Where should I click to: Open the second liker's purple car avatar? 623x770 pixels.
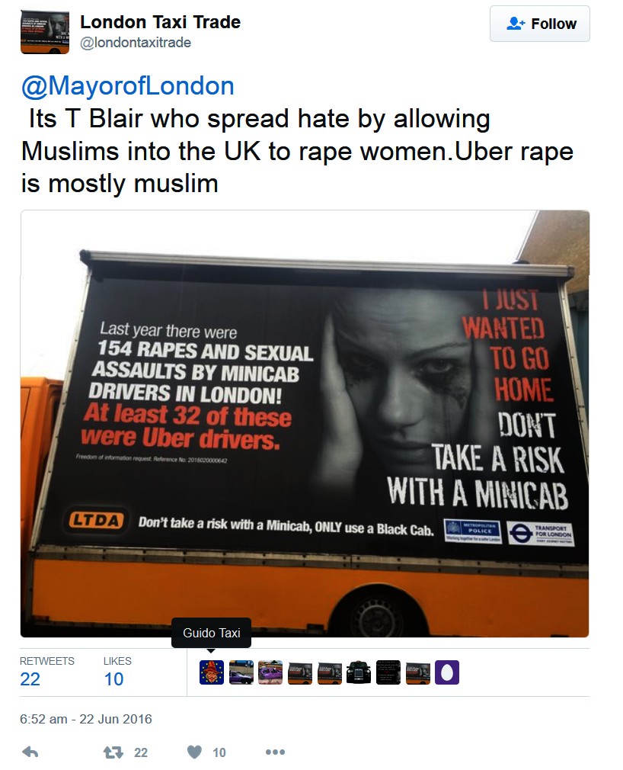point(241,672)
